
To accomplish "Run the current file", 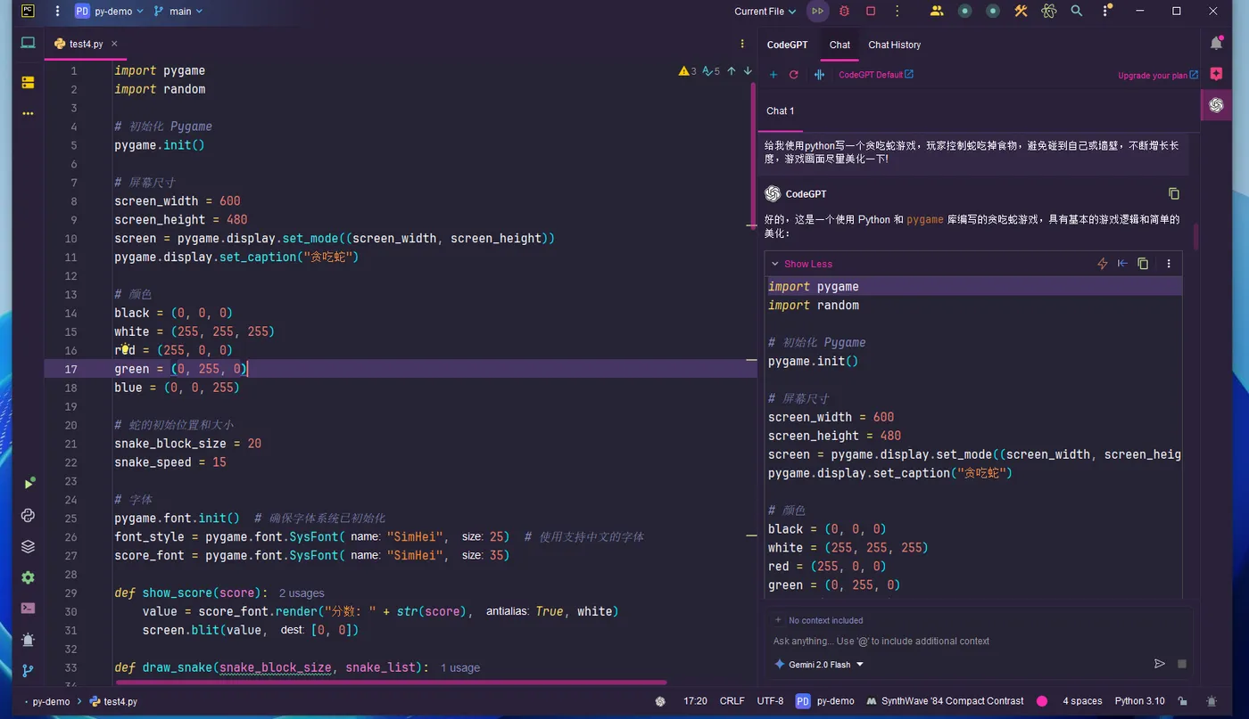I will pyautogui.click(x=817, y=12).
